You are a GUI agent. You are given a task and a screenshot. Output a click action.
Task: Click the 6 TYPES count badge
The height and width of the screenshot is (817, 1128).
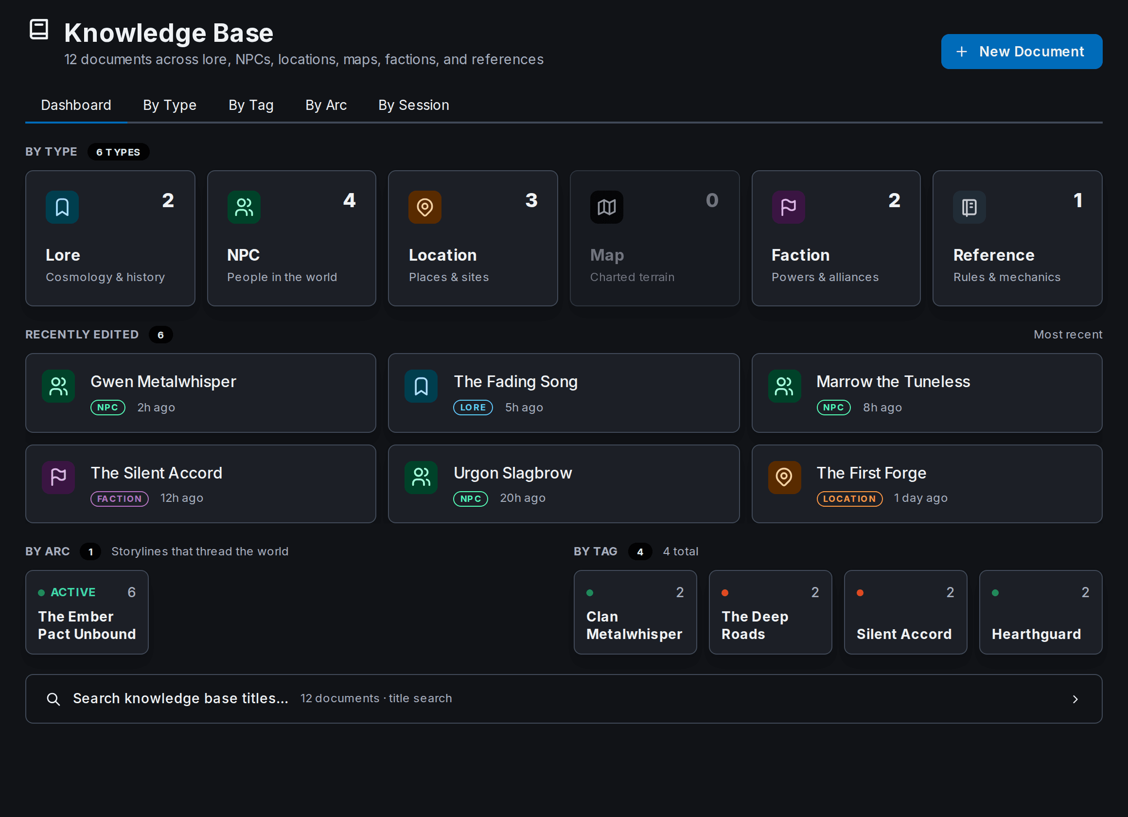[118, 152]
